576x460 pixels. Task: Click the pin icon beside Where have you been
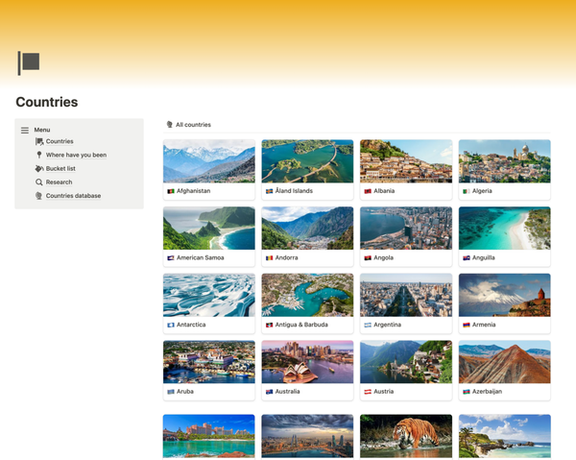point(39,155)
